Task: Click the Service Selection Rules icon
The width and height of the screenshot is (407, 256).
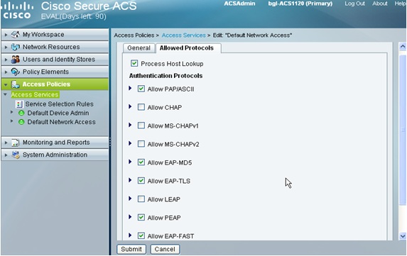Action: 19,104
